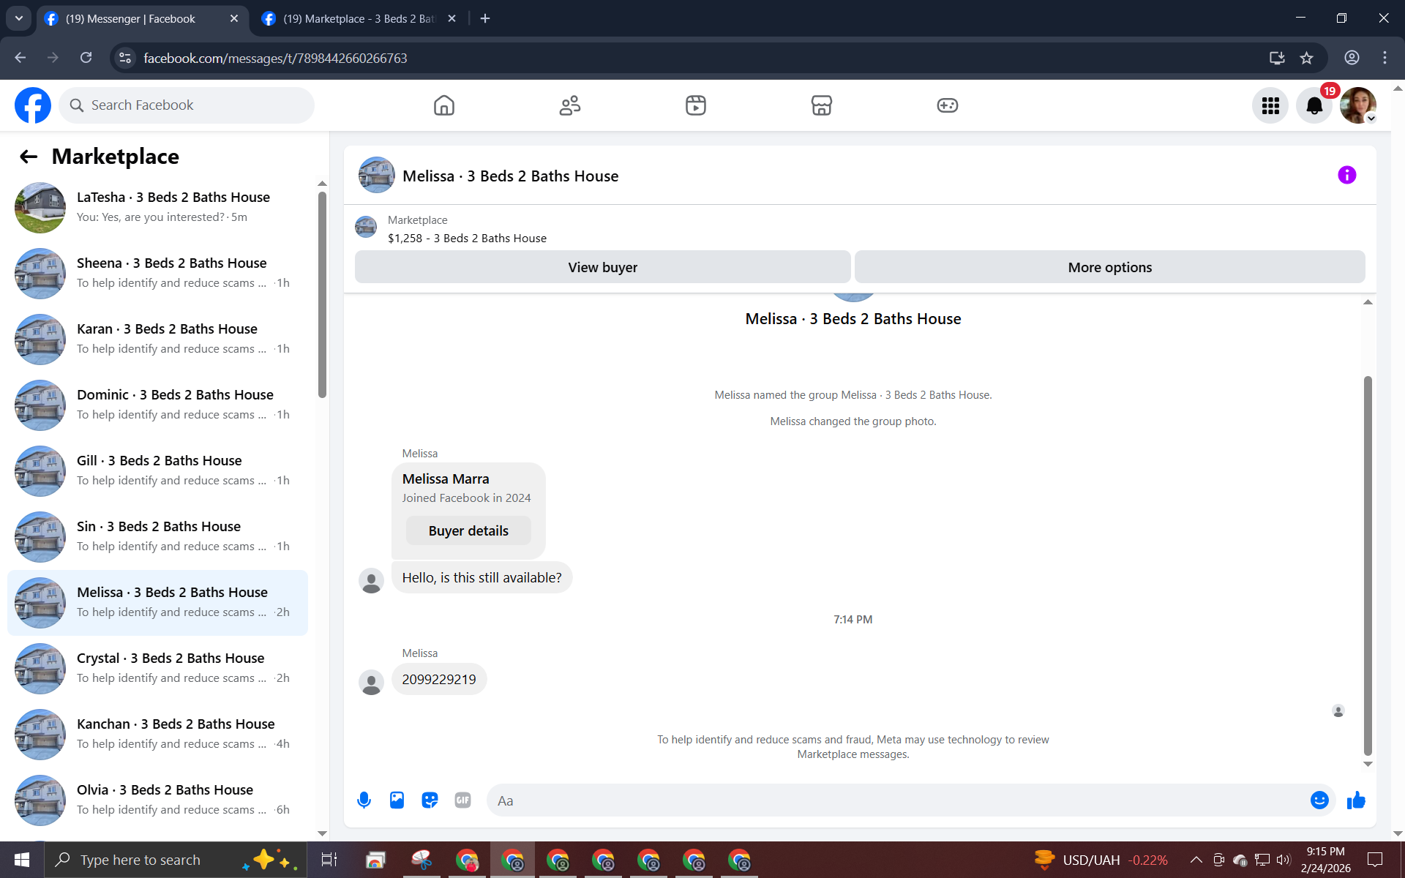Viewport: 1405px width, 878px height.
Task: Click the voice clip microphone icon
Action: click(364, 800)
